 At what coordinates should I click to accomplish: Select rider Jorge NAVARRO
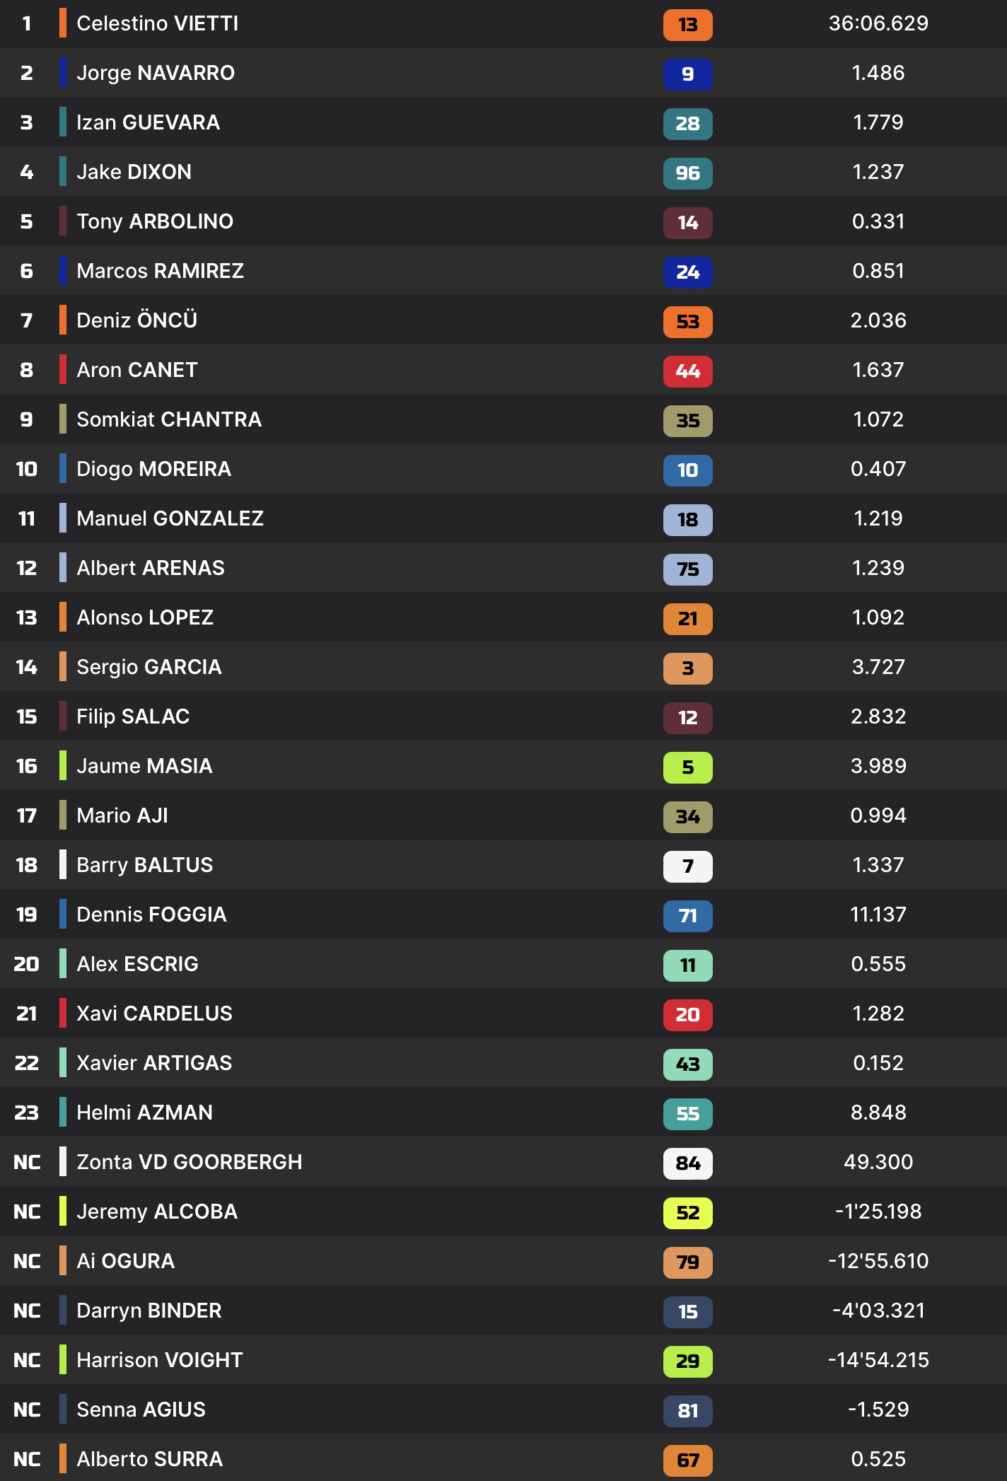point(156,73)
